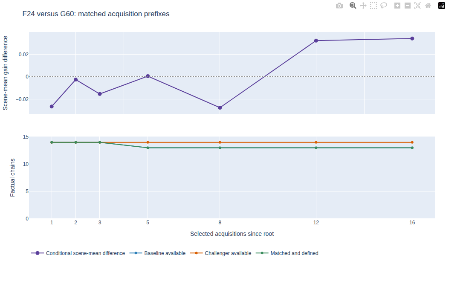The image size is (469, 290).
Task: Hide the Baseline available trace
Action: [158, 253]
